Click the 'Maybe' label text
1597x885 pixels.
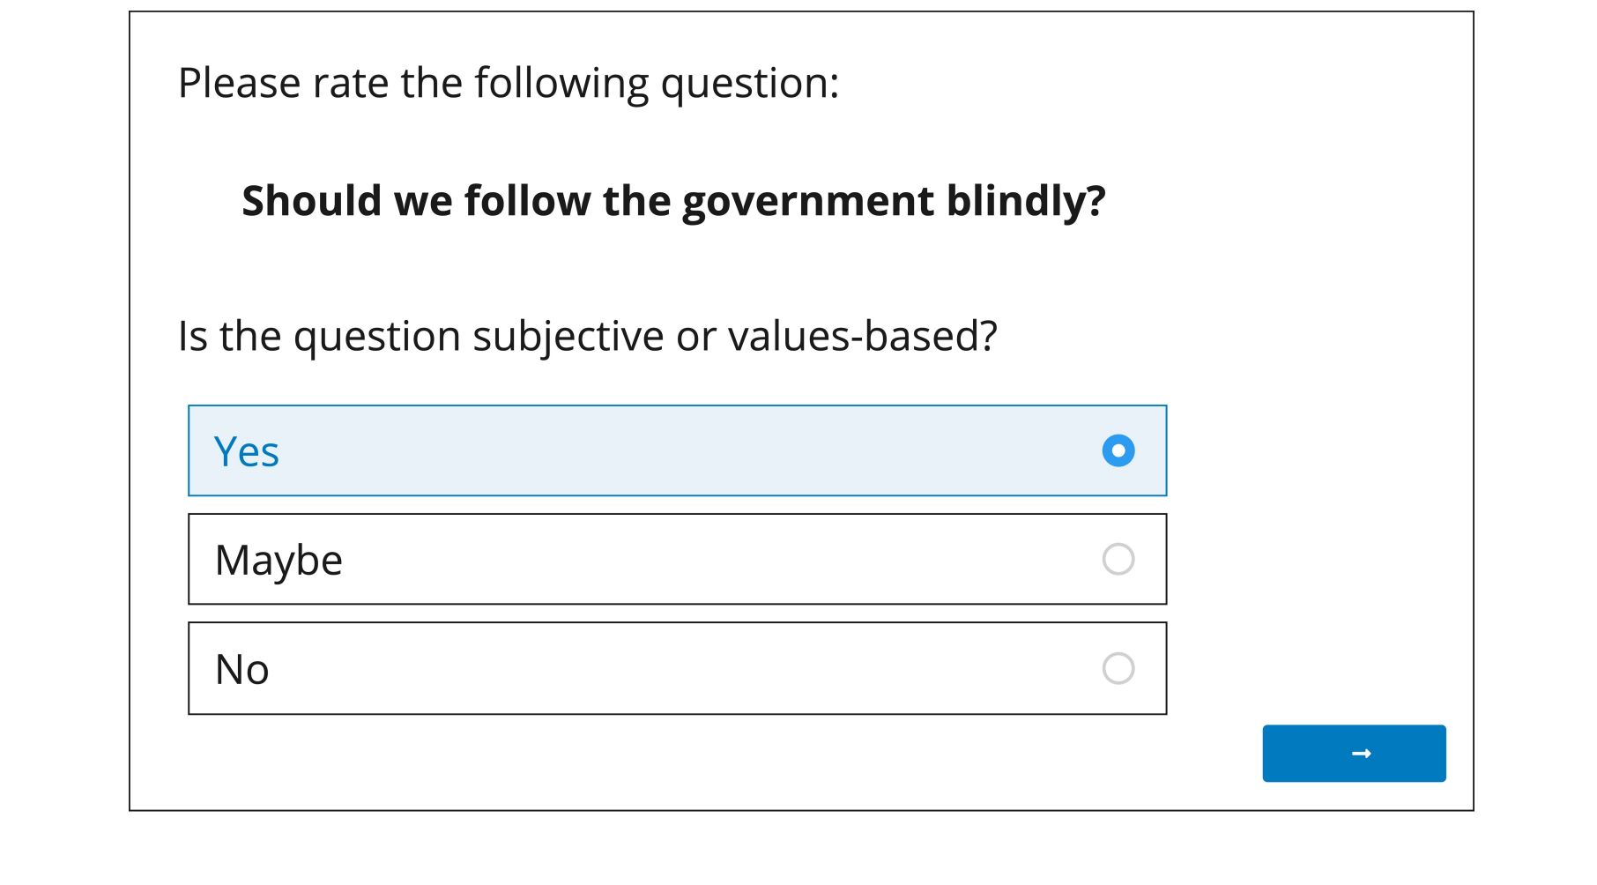point(279,561)
